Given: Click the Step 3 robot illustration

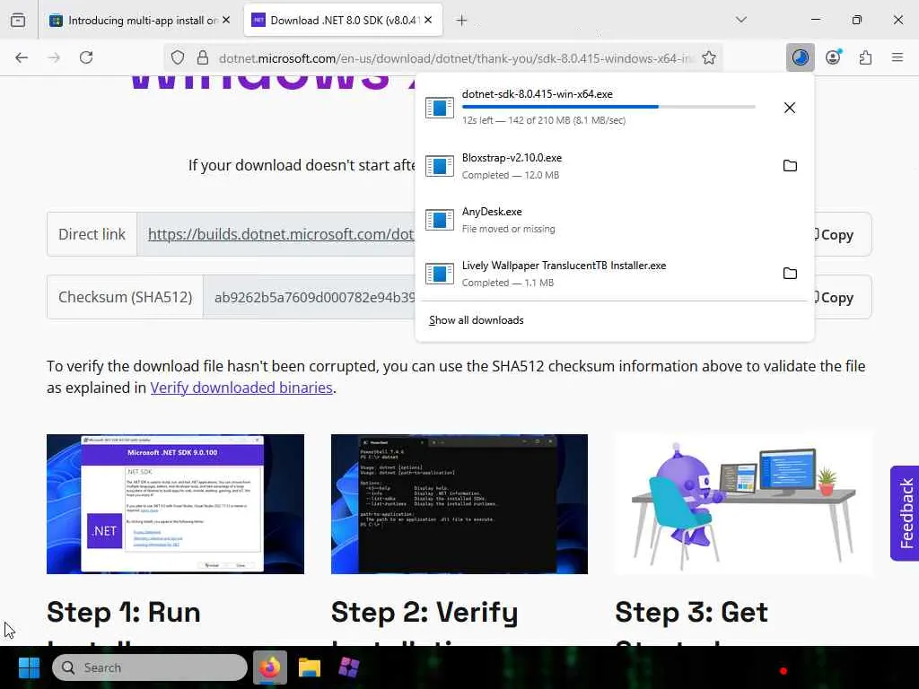Looking at the screenshot, I should coord(743,504).
